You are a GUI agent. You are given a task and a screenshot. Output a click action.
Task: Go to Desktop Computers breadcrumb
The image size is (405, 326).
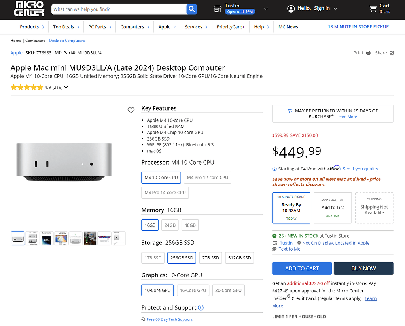[x=67, y=41]
